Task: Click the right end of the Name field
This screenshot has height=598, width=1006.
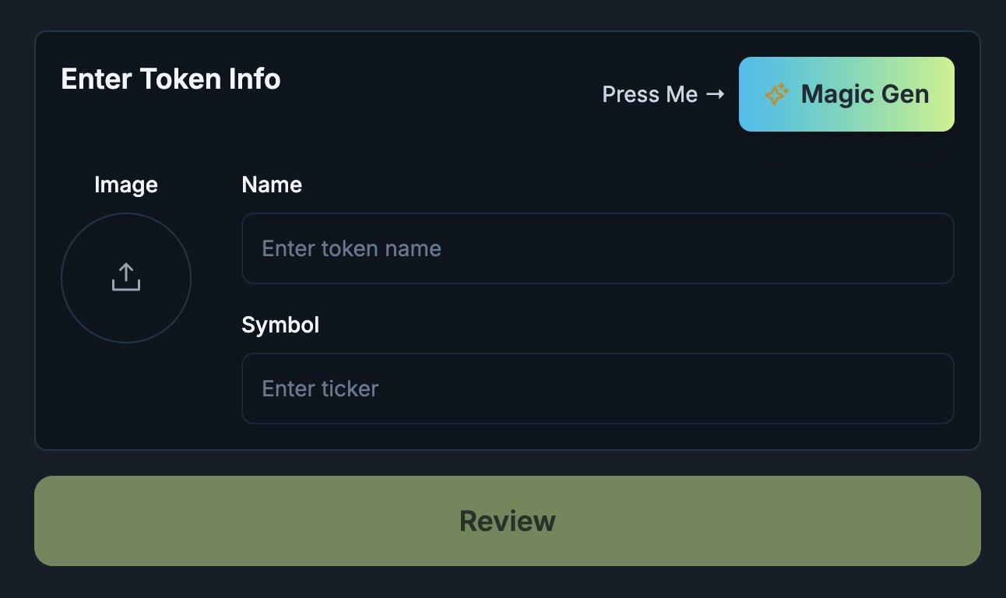Action: coord(930,248)
